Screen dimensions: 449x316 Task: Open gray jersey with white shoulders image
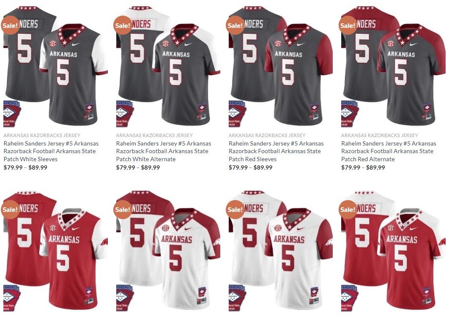click(x=168, y=66)
